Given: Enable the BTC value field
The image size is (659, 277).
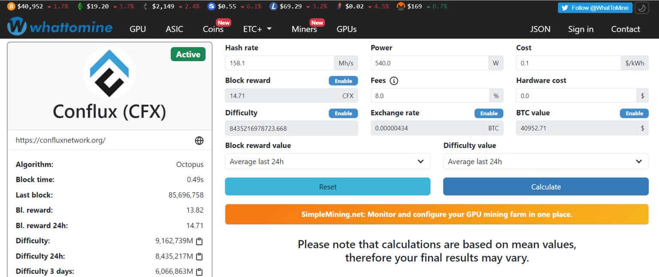Looking at the screenshot, I should click(x=634, y=113).
